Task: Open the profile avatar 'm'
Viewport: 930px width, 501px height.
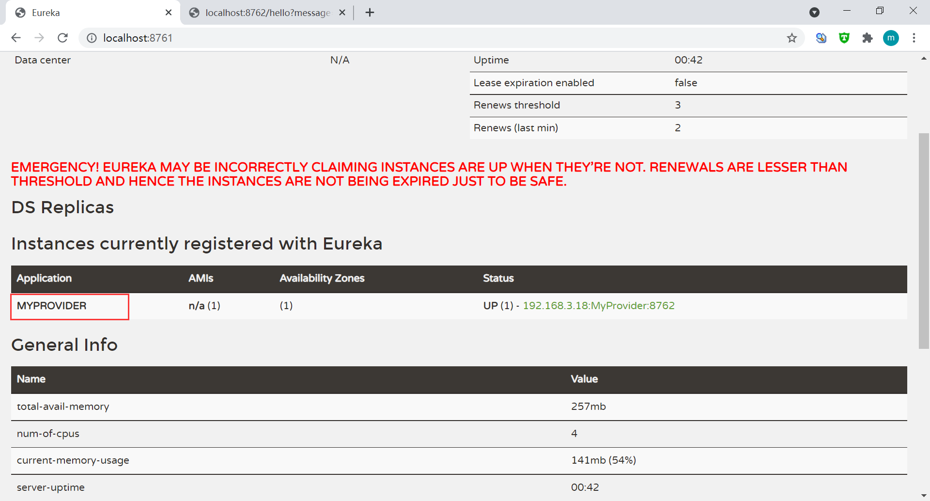Action: 891,38
